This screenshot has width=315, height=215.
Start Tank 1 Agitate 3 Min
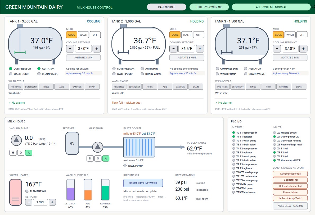click(83, 57)
